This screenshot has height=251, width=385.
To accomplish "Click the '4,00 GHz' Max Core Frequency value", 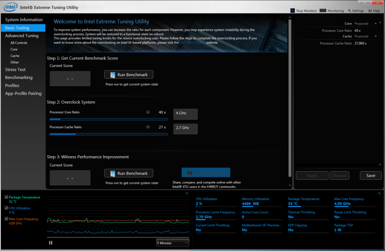I will pyautogui.click(x=342, y=204).
